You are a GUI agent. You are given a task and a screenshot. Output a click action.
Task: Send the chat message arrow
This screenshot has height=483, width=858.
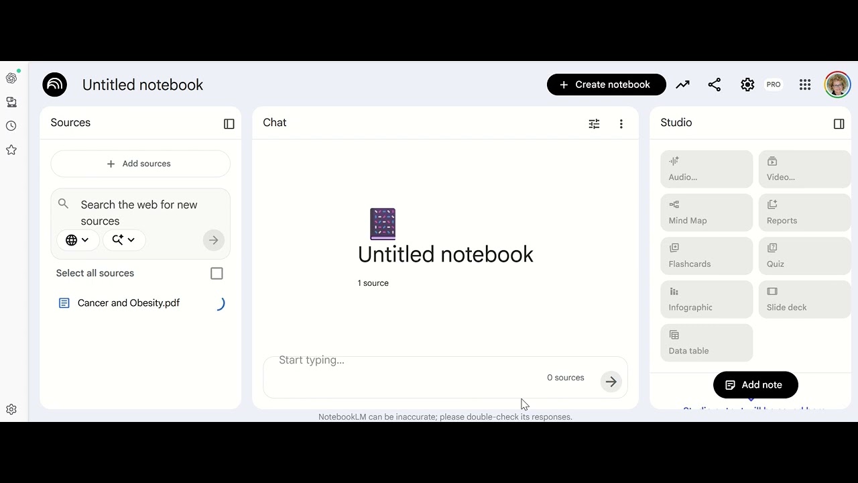(611, 382)
